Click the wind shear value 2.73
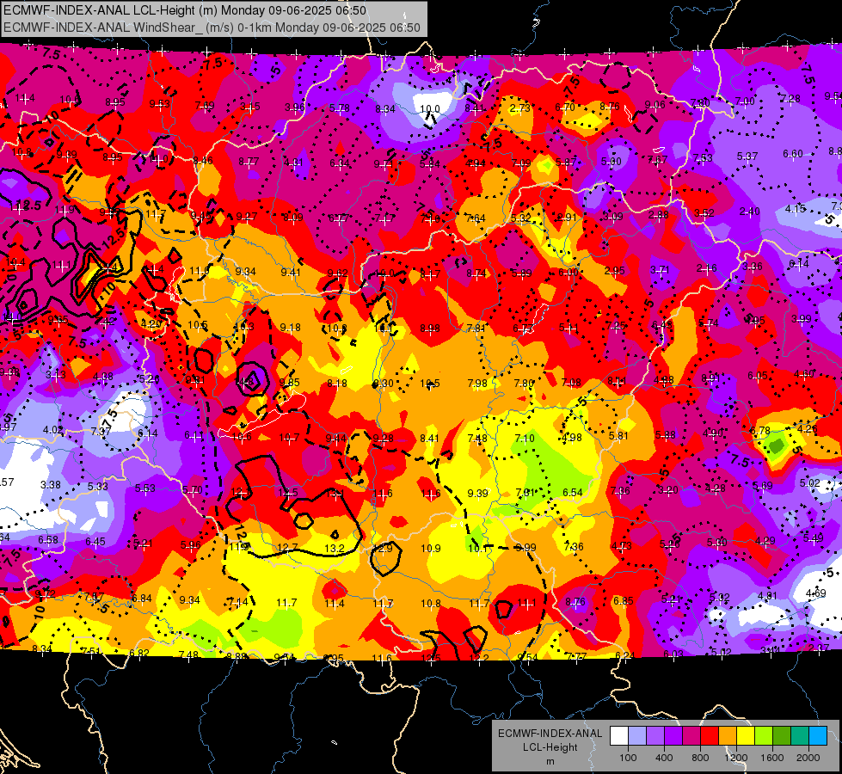Viewport: 842px width, 774px height. (x=519, y=107)
